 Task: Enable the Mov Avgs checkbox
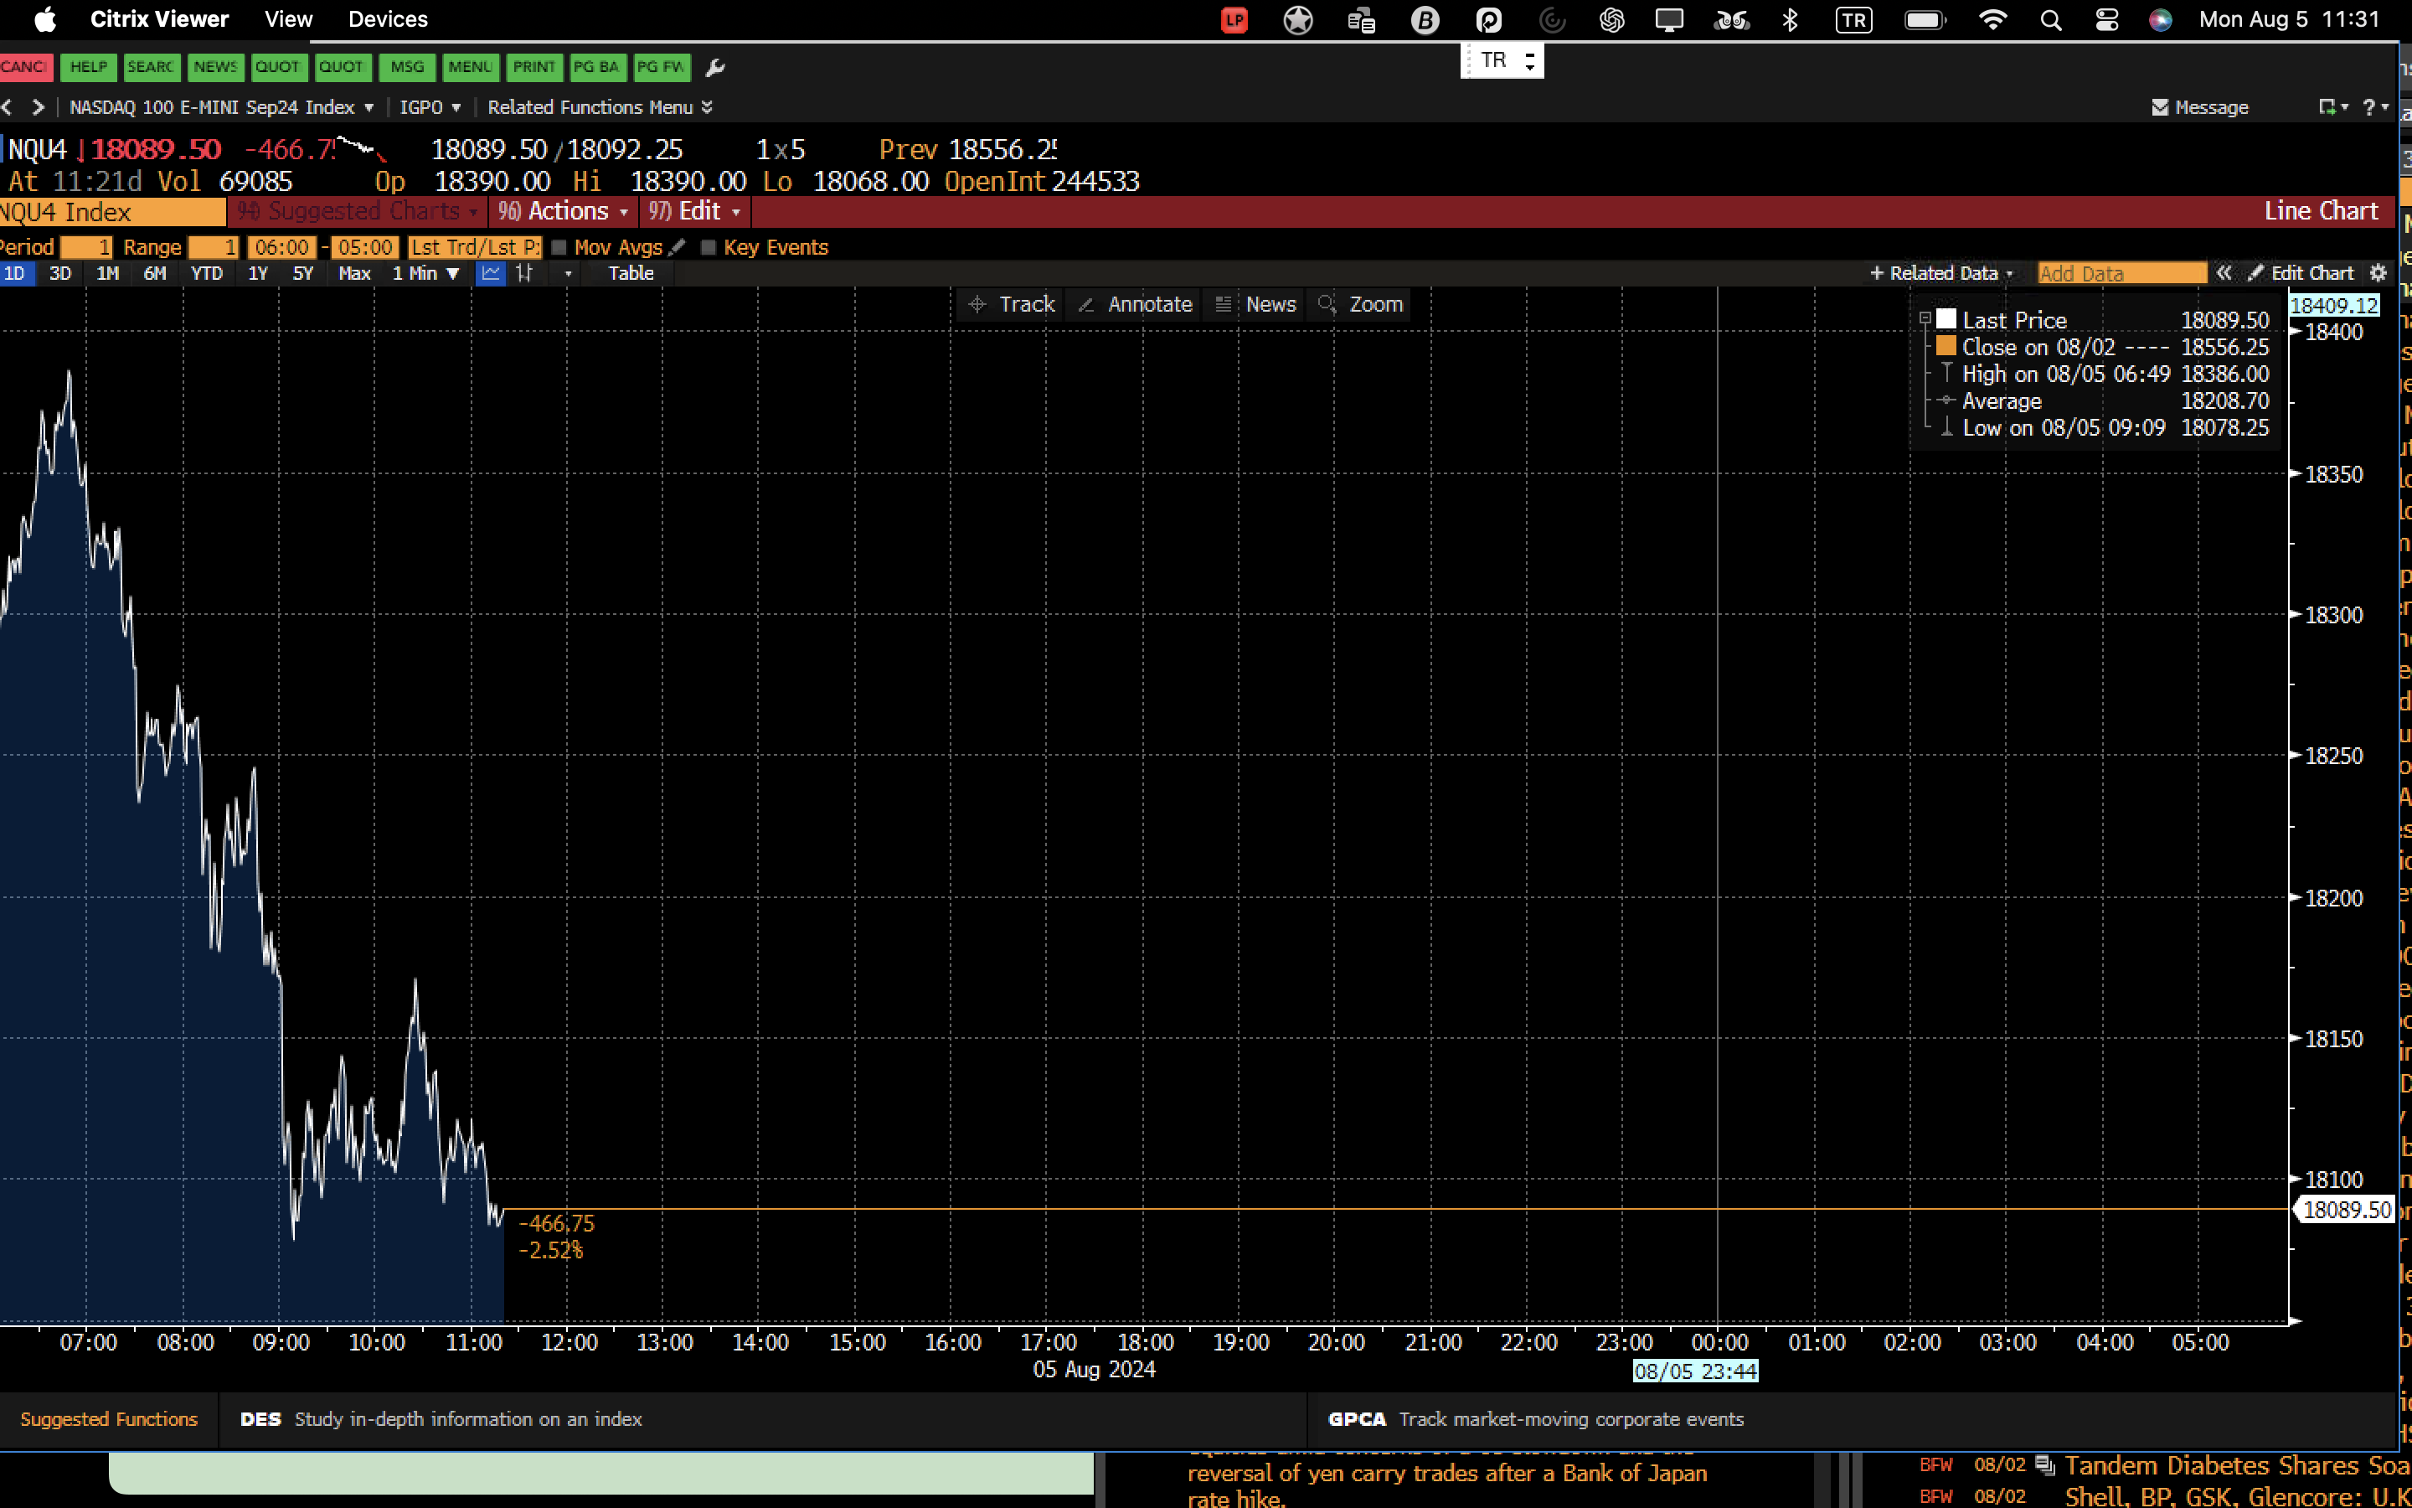click(559, 247)
